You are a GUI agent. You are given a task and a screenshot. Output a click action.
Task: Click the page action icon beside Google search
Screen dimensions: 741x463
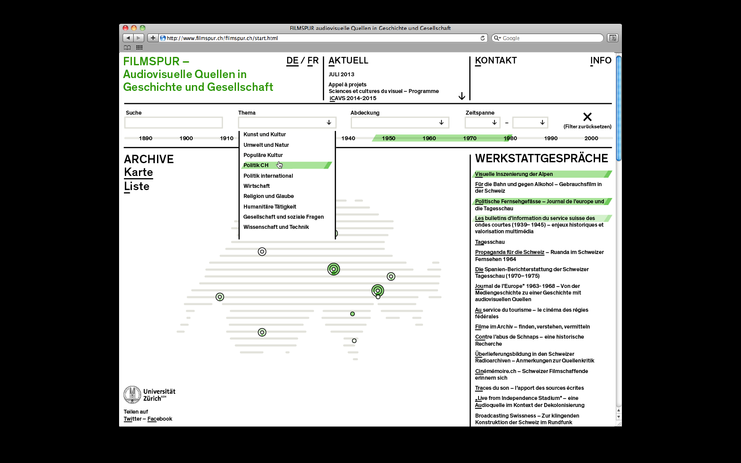click(613, 38)
